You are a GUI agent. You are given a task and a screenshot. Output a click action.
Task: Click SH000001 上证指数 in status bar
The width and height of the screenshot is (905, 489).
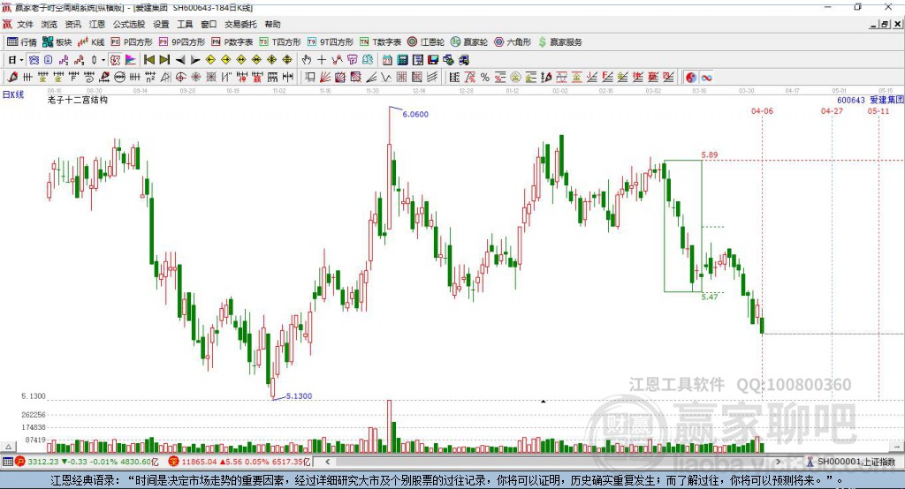point(856,462)
